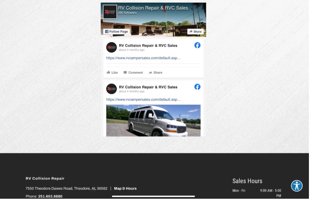Click second post's author name
Viewport: 311px width, 215px height.
point(148,87)
